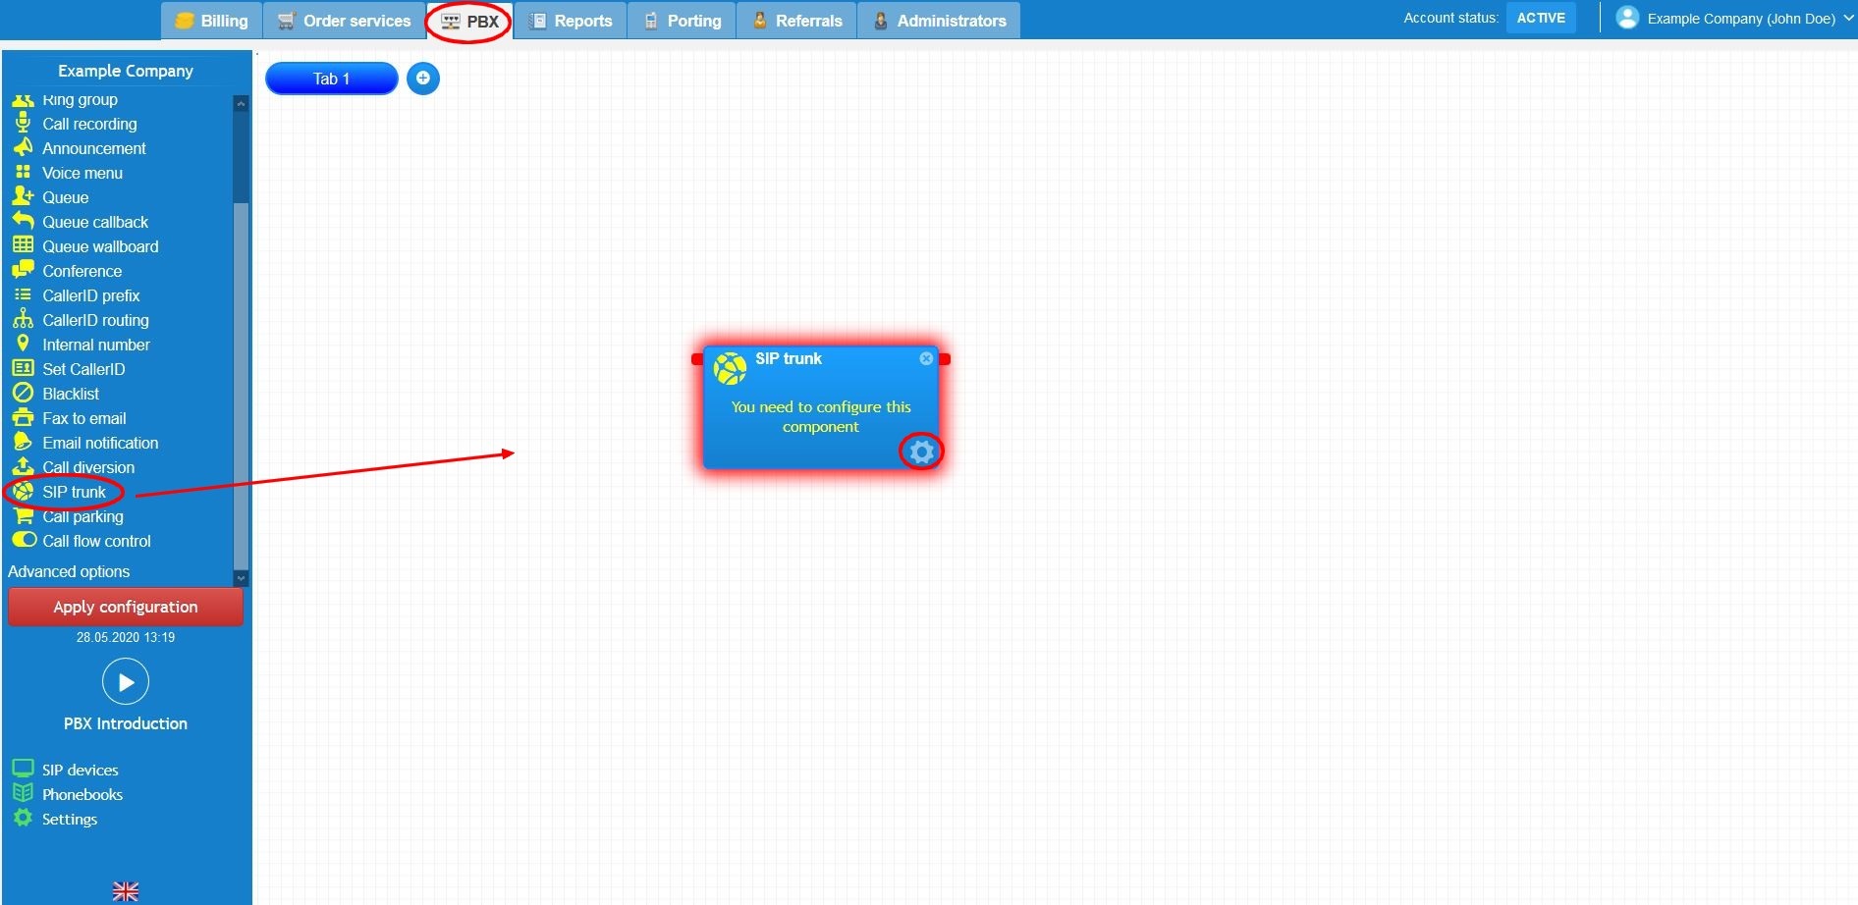Select the Blacklist icon
The height and width of the screenshot is (905, 1858).
[23, 393]
